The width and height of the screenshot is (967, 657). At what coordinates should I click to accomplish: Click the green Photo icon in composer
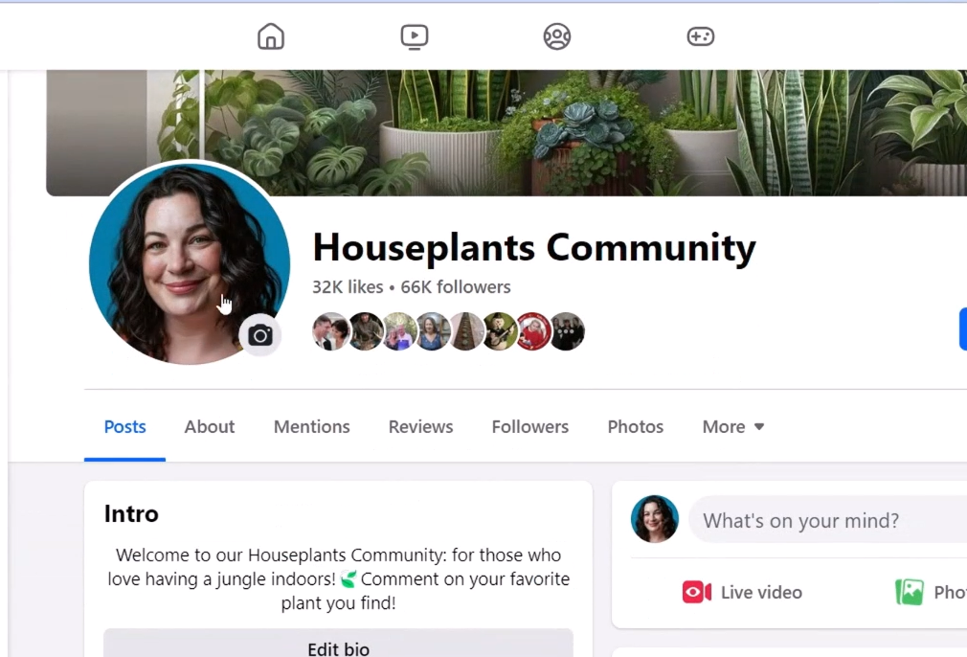tap(909, 592)
